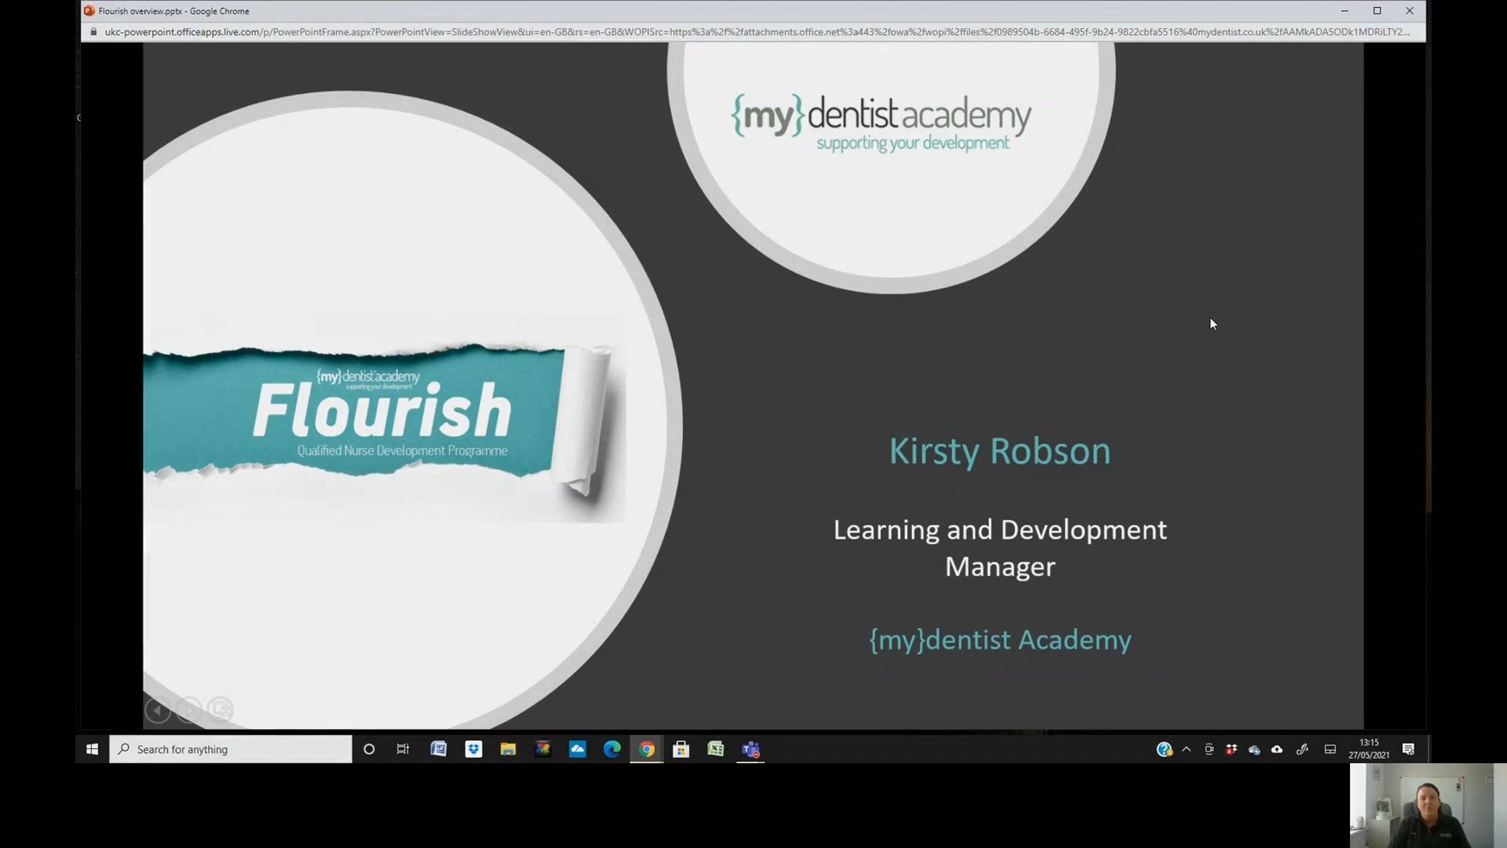The width and height of the screenshot is (1507, 848).
Task: Click the 'Kirsty Robson' name text
Action: click(x=1000, y=452)
